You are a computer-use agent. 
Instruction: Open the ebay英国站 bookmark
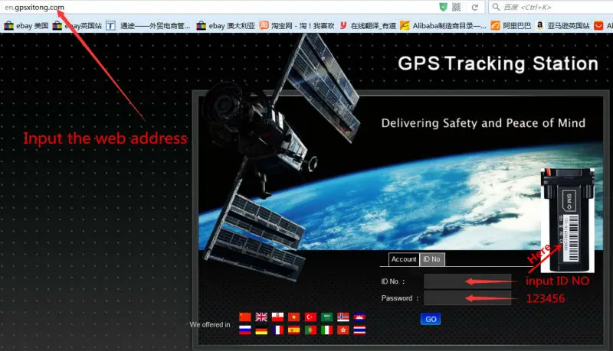(77, 26)
